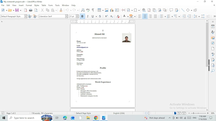Toggle Center Horizontally alignment button

[145, 16]
